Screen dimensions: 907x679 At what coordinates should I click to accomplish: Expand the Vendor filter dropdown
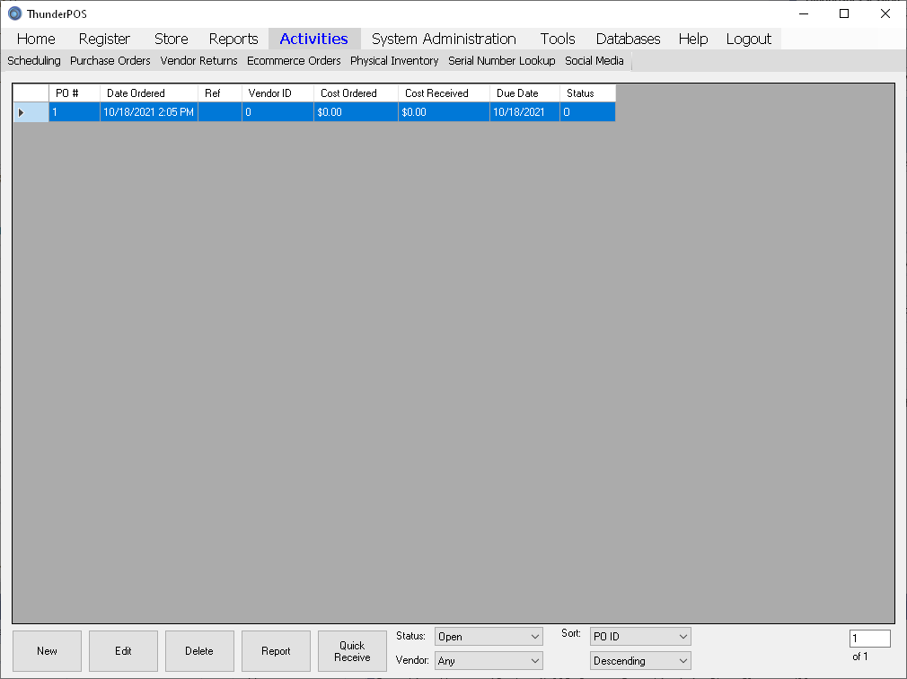click(x=489, y=661)
